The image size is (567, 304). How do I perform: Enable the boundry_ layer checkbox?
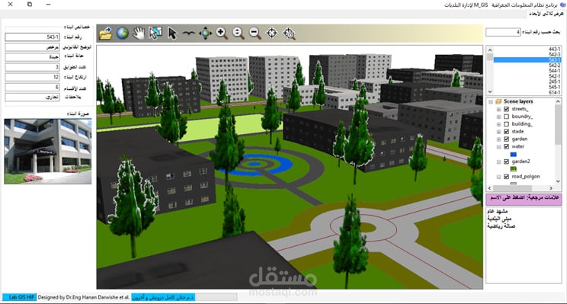[x=506, y=117]
